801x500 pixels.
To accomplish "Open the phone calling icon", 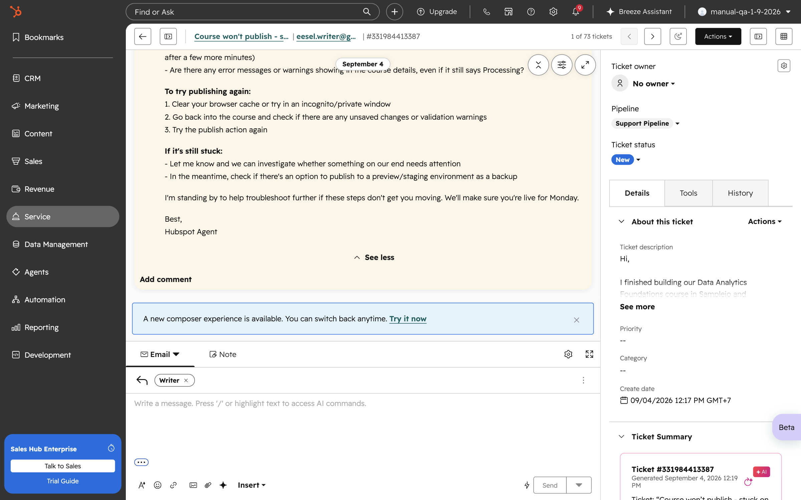I will coord(486,12).
